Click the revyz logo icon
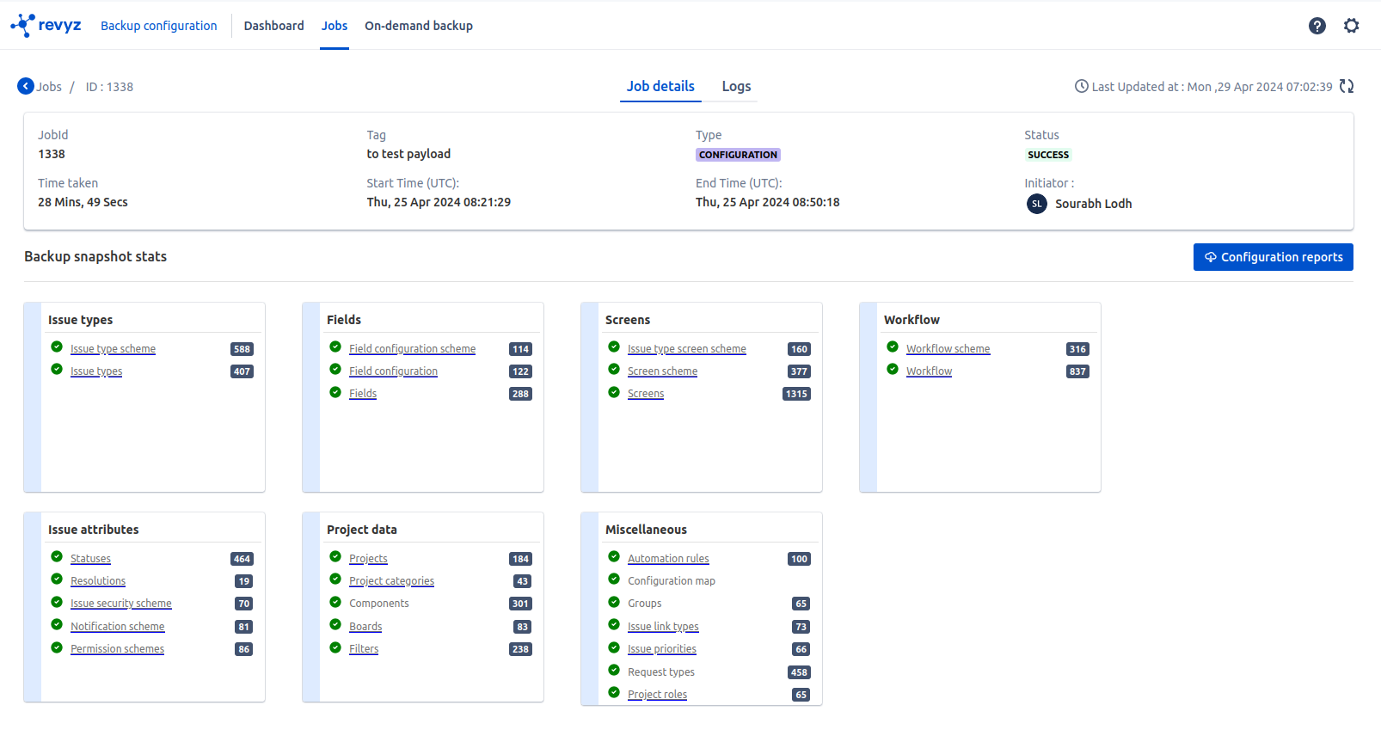Image resolution: width=1381 pixels, height=742 pixels. click(23, 25)
